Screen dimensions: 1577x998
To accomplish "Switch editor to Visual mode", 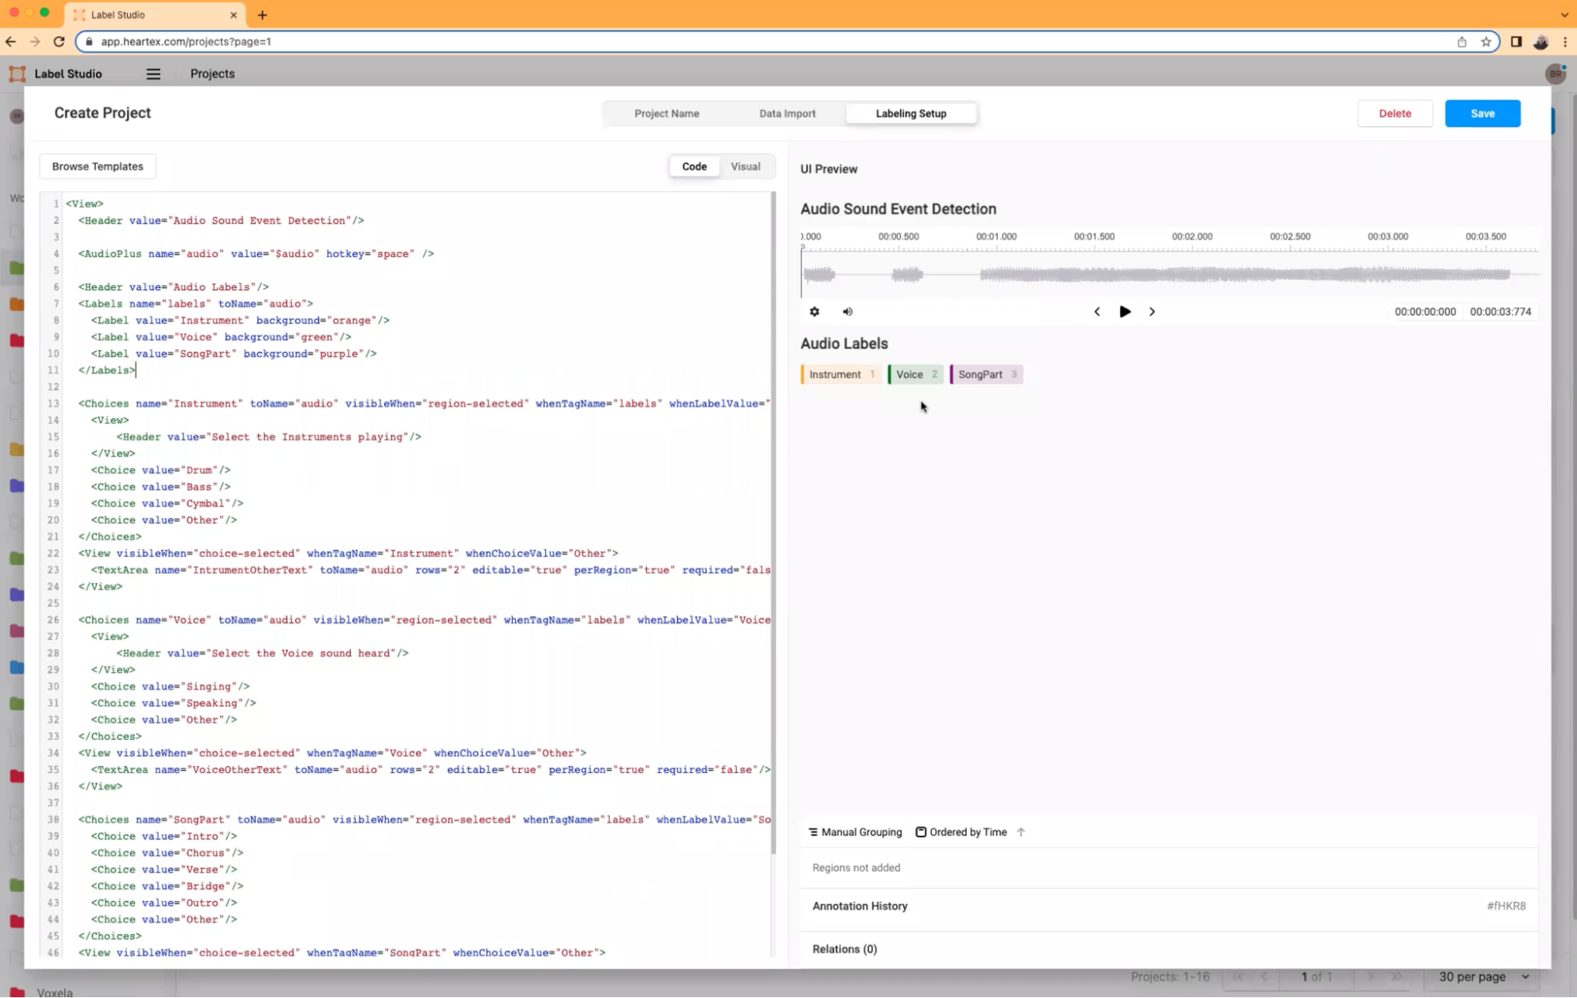I will [x=745, y=166].
